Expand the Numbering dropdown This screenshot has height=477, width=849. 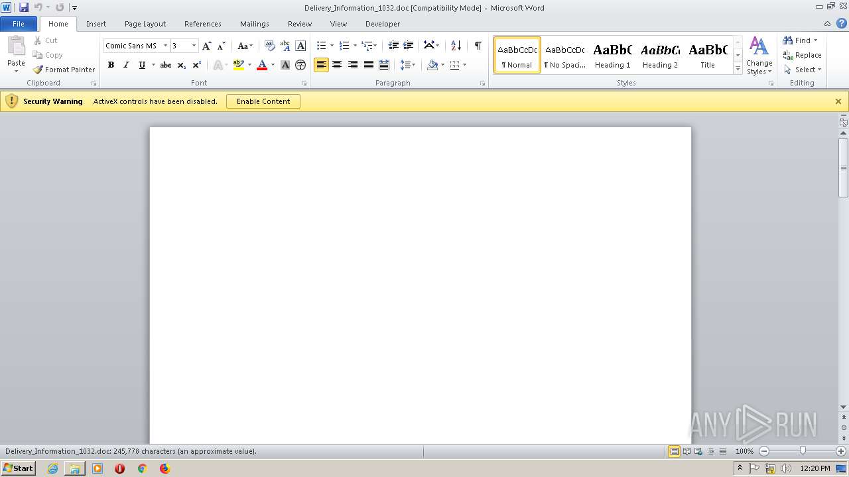[x=355, y=46]
